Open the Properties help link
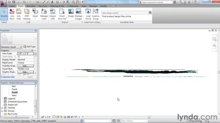The image size is (220, 123). pos(8,77)
